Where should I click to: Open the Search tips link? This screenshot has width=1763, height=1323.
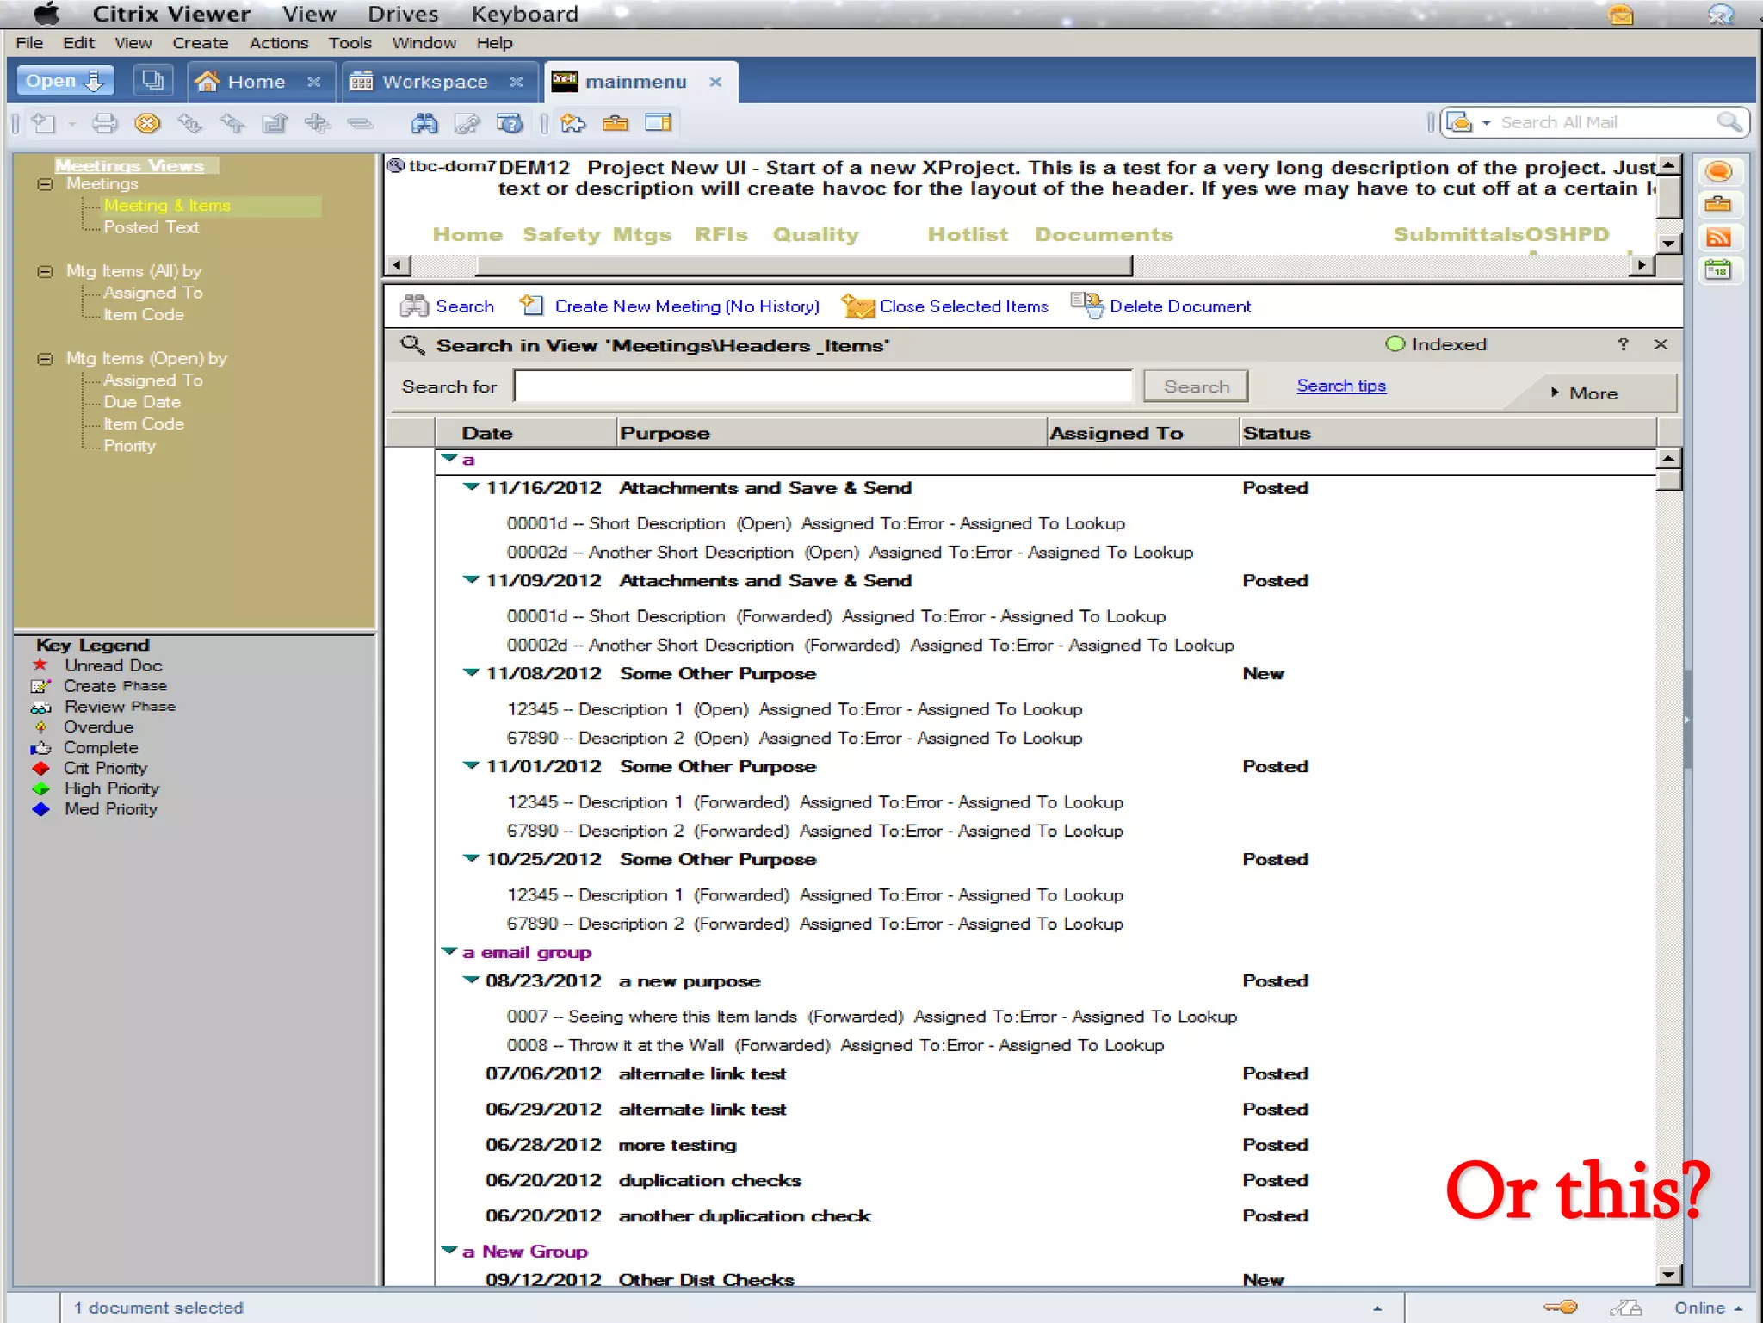coord(1340,386)
